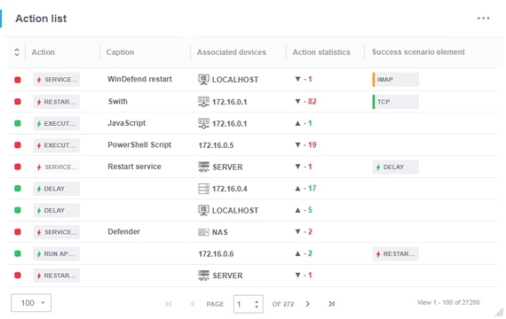
Task: Click the switch device icon in Swith row
Action: pyautogui.click(x=203, y=102)
